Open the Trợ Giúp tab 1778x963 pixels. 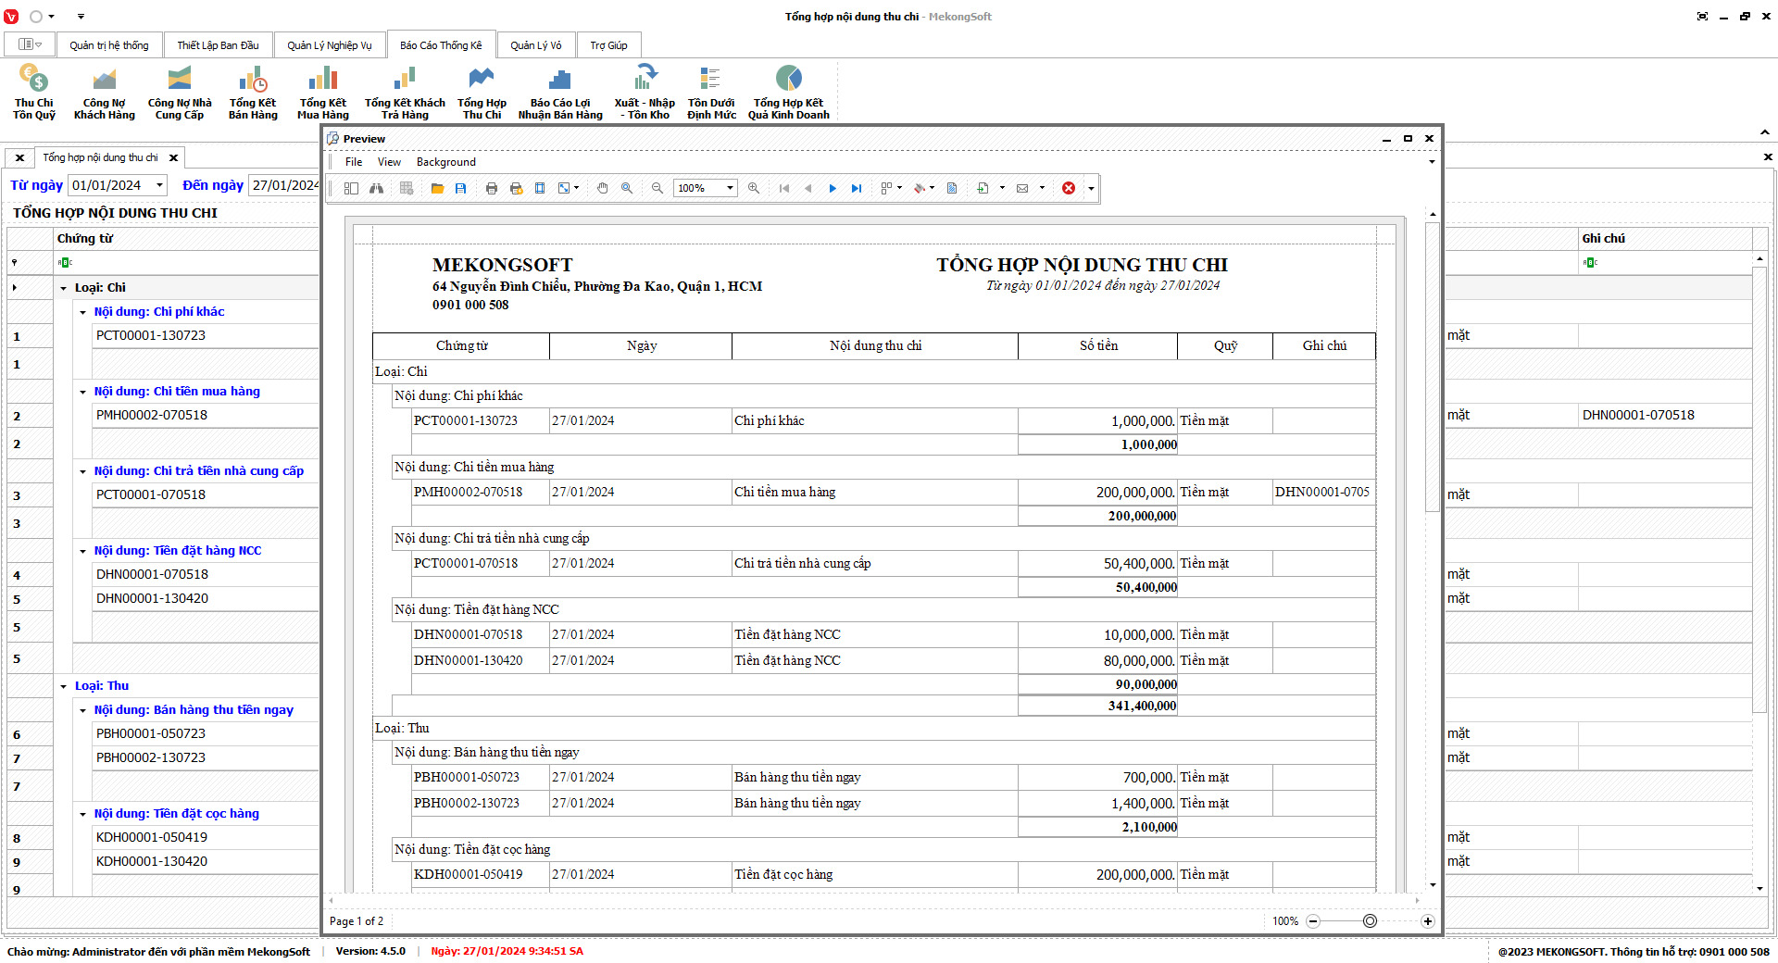click(608, 45)
